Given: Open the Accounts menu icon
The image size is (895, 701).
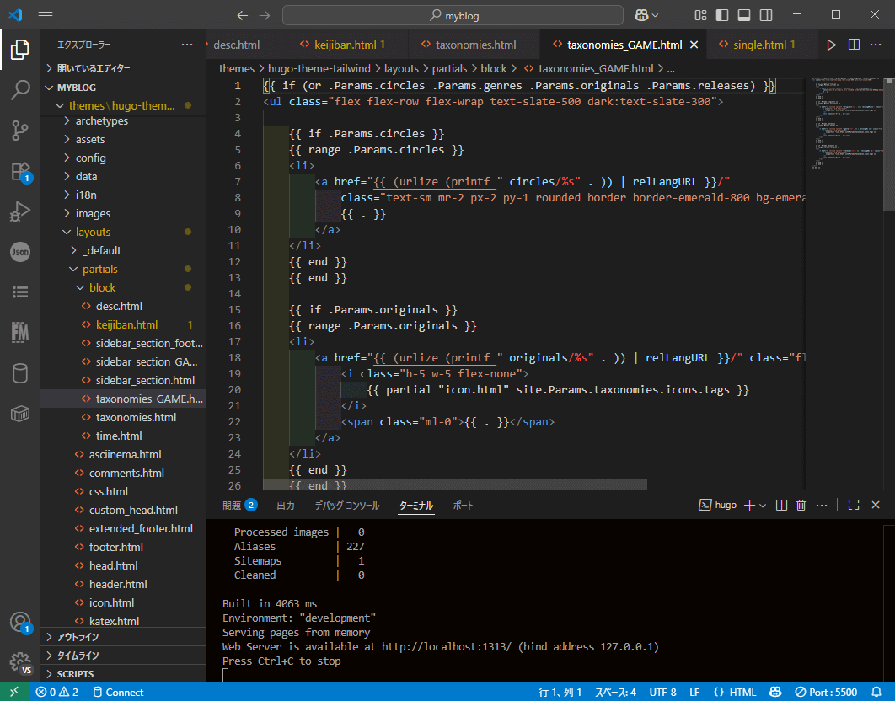Looking at the screenshot, I should 20,623.
